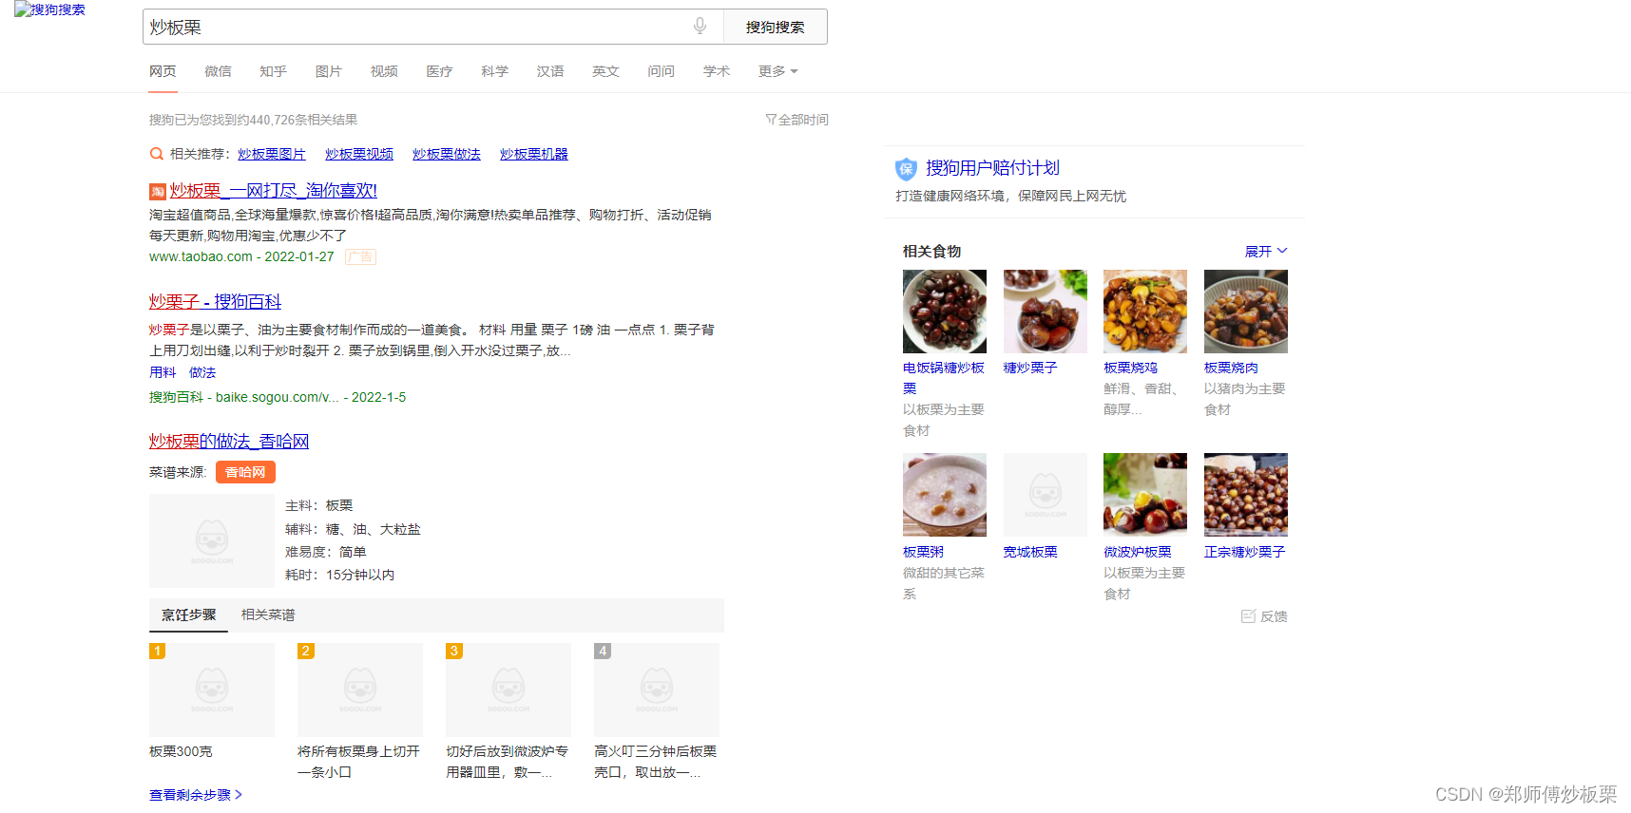Select the 网页 tab

tap(163, 71)
